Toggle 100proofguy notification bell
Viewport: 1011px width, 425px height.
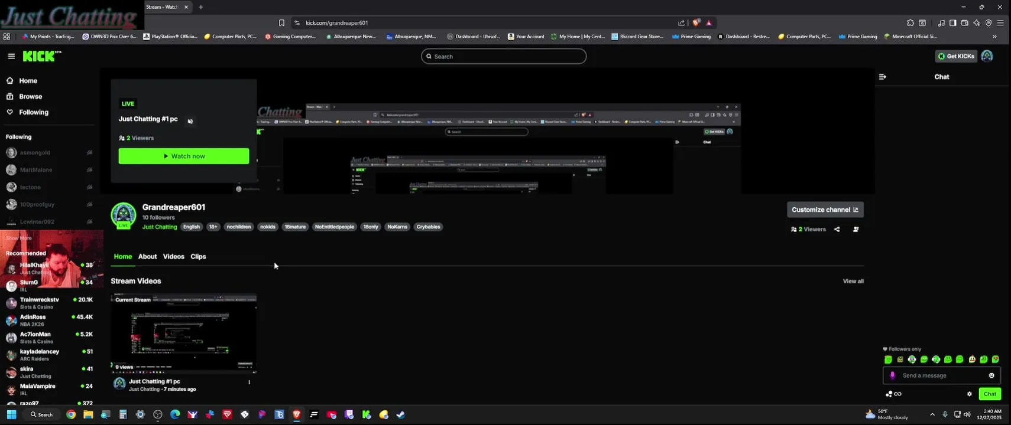[x=89, y=204]
